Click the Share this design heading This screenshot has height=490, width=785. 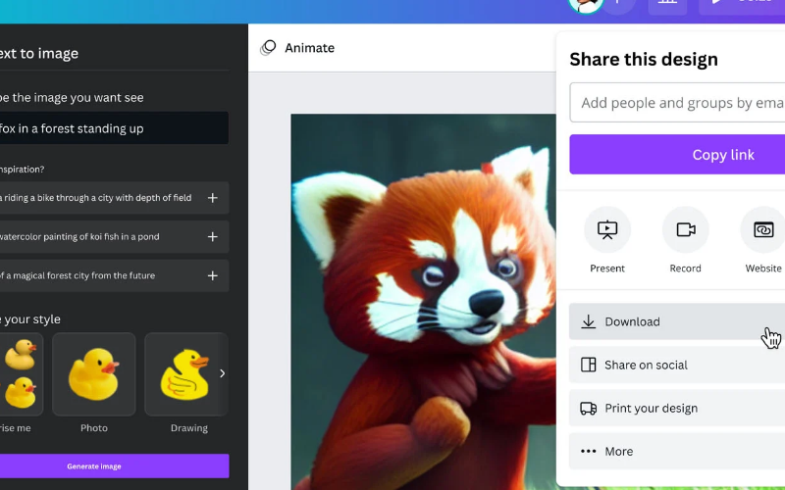click(x=644, y=59)
